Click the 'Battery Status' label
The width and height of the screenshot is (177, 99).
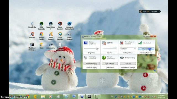pos(128,53)
